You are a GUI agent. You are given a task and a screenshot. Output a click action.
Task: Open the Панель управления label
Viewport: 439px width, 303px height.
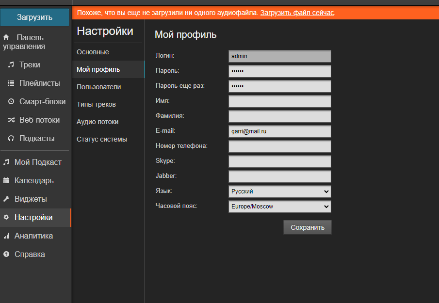click(x=23, y=42)
